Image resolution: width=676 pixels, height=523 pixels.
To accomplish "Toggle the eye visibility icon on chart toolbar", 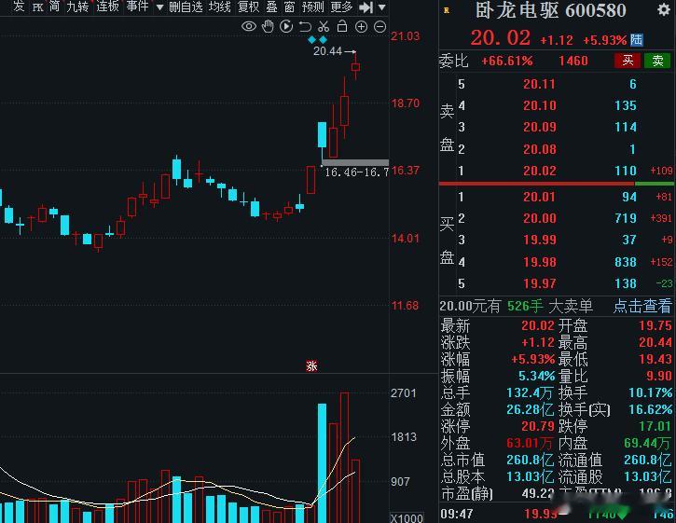I will coord(249,27).
